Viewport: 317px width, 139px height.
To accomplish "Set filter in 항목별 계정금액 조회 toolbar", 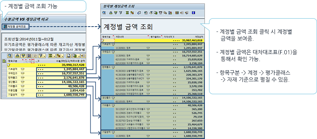I will 120,13.
